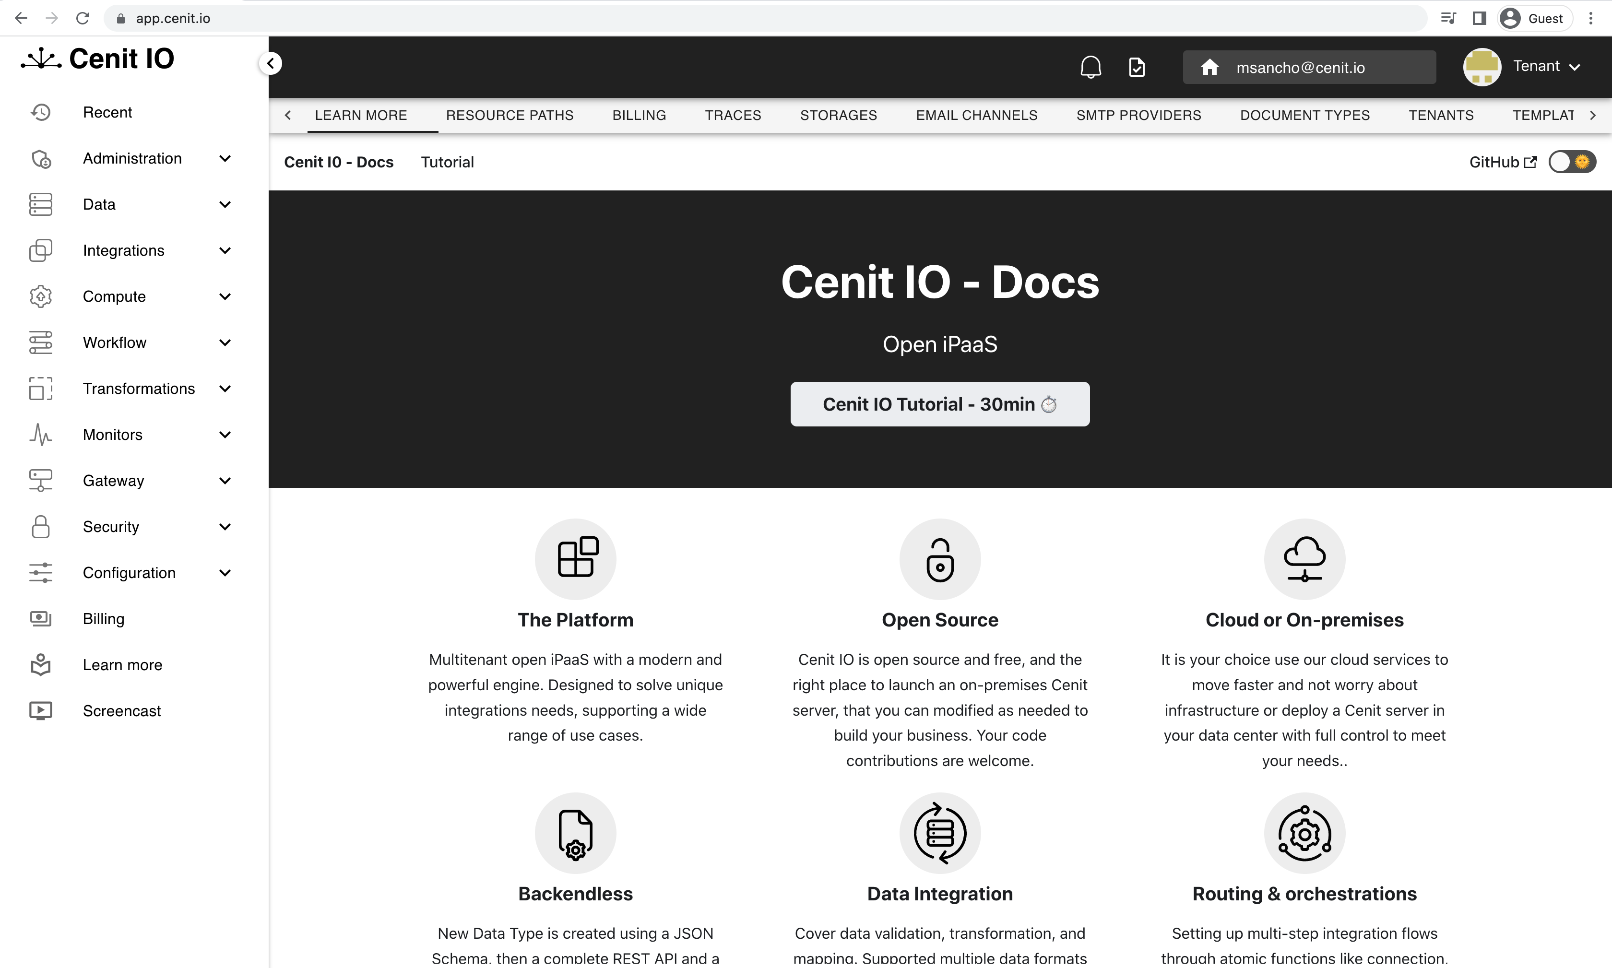1612x968 pixels.
Task: Reload the page in the browser
Action: coord(83,18)
